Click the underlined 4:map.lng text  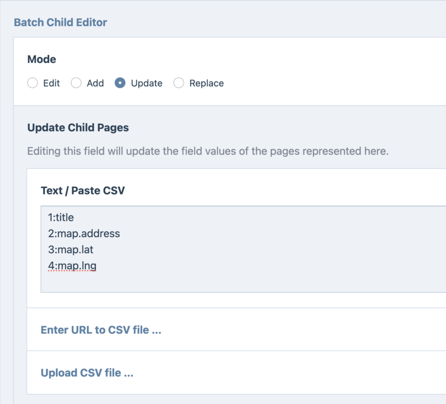tap(72, 266)
